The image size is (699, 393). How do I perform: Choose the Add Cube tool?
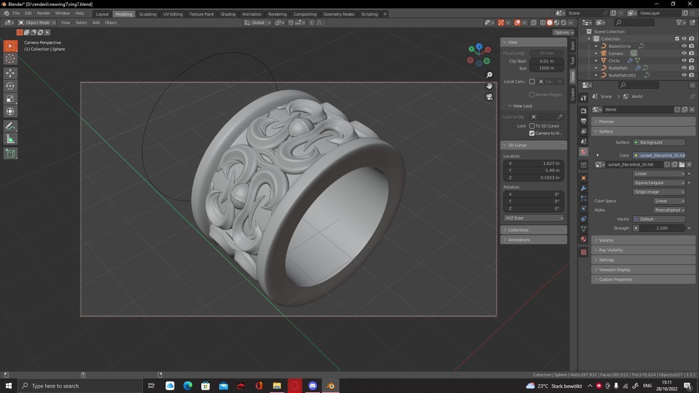pos(10,154)
